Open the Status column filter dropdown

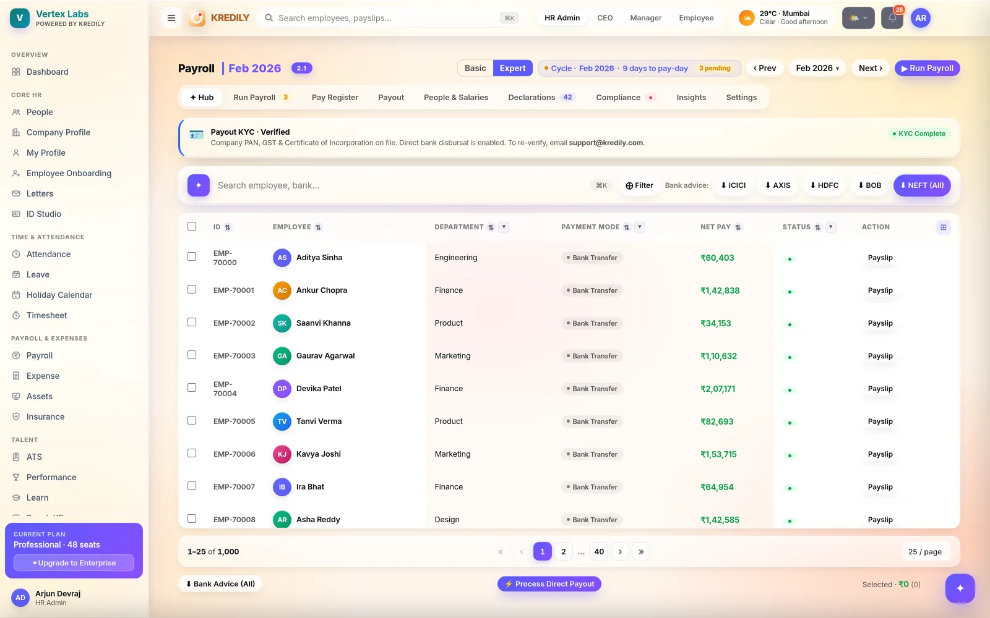coord(831,227)
